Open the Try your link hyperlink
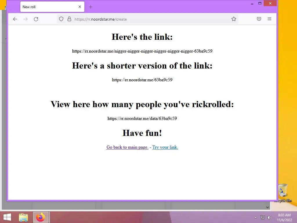297x223 pixels. (165, 147)
